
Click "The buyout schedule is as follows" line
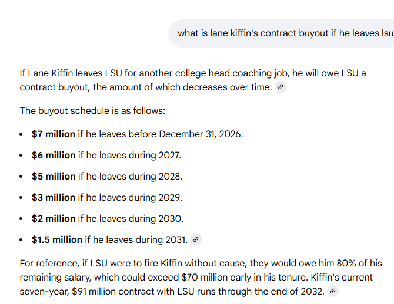point(93,110)
